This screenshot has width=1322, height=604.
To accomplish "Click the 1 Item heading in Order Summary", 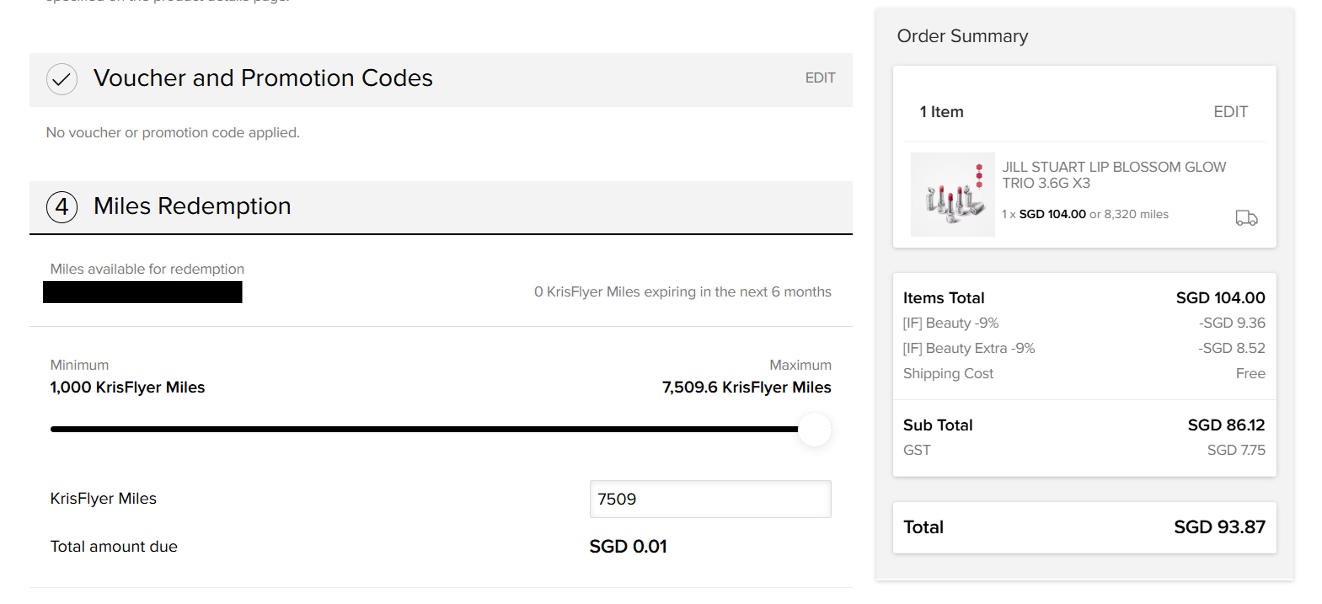I will 941,112.
